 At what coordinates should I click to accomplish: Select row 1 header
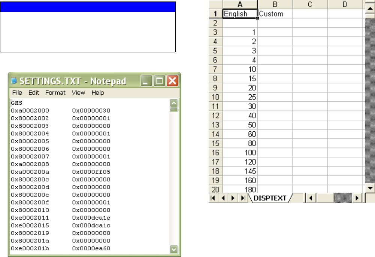click(215, 13)
